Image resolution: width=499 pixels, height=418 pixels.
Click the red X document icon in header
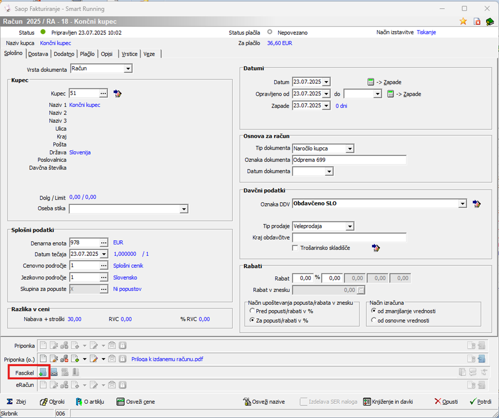[x=477, y=22]
